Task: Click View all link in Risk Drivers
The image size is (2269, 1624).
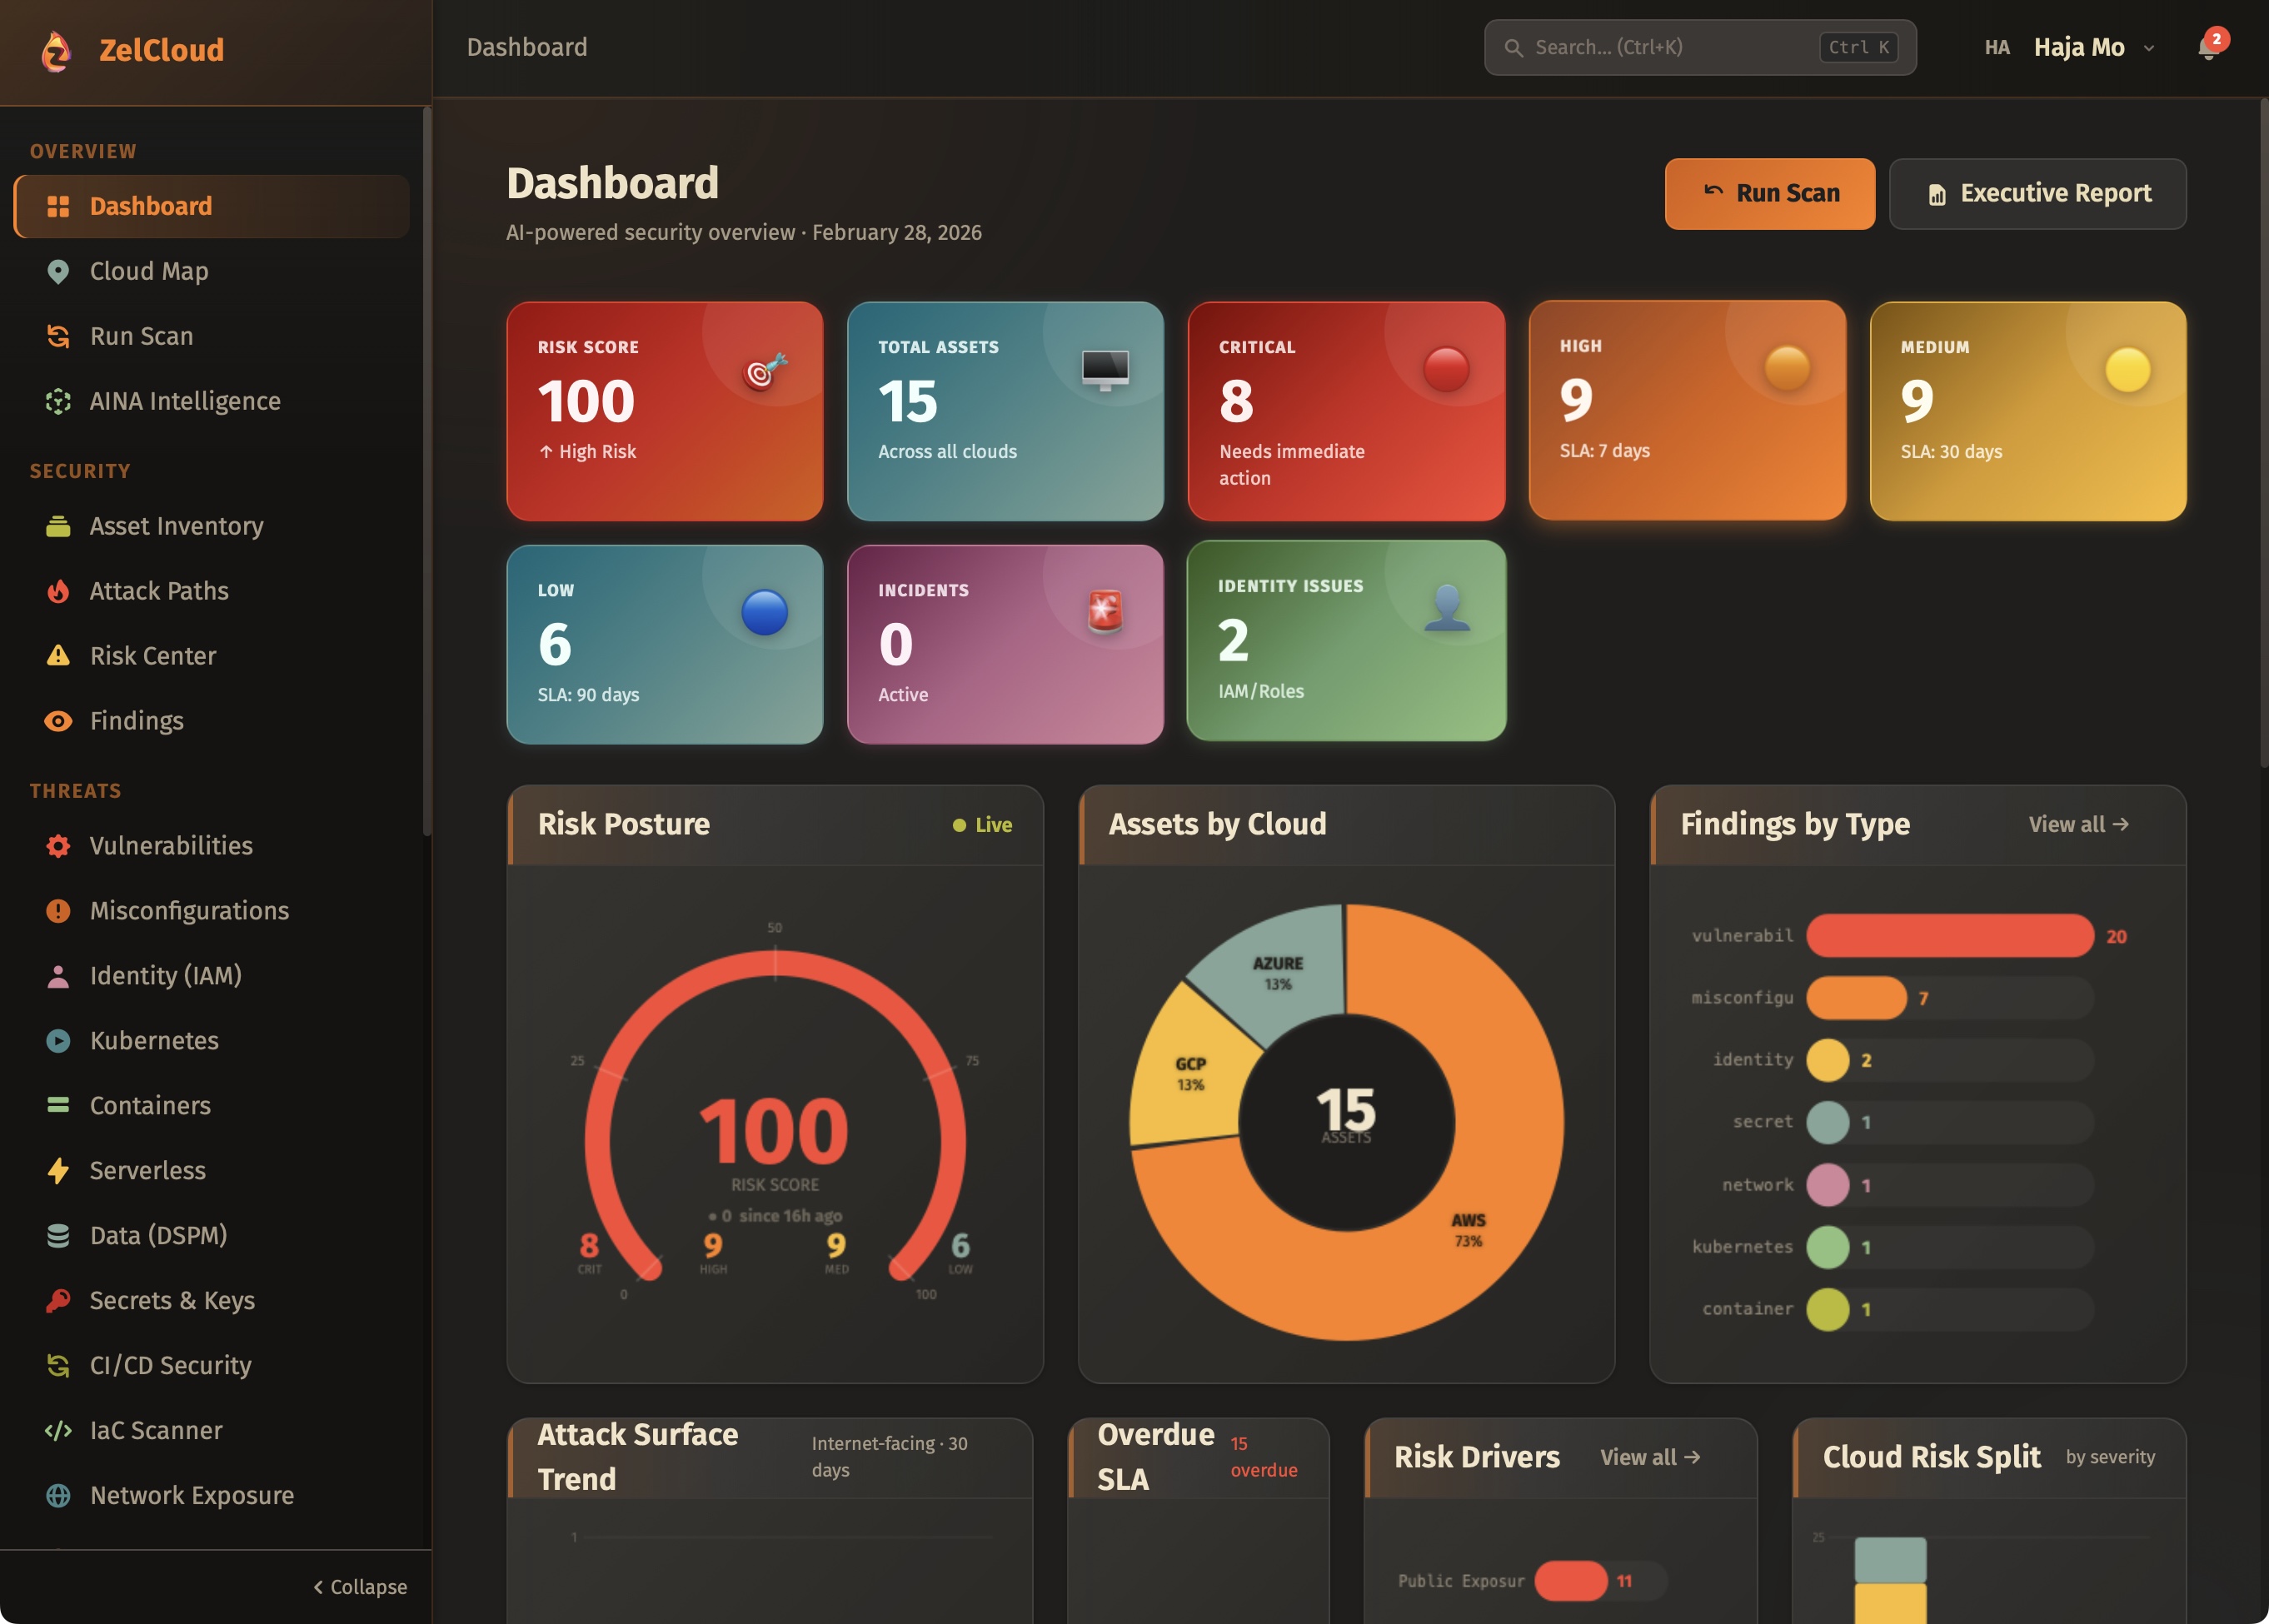Action: click(1650, 1457)
